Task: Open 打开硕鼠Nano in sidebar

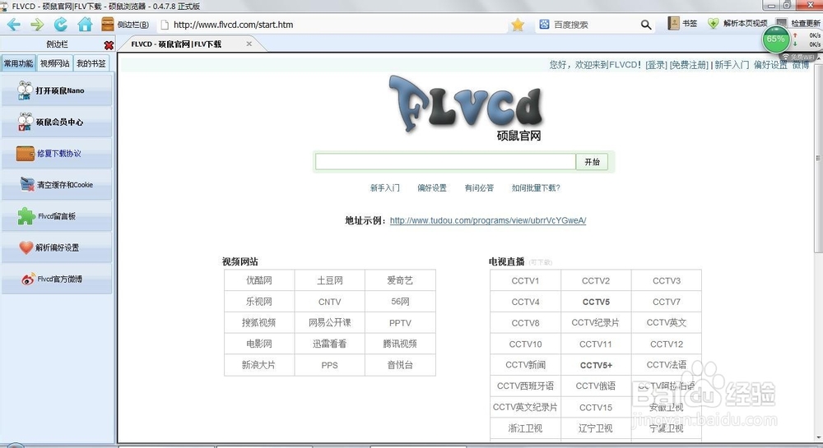Action: click(57, 90)
